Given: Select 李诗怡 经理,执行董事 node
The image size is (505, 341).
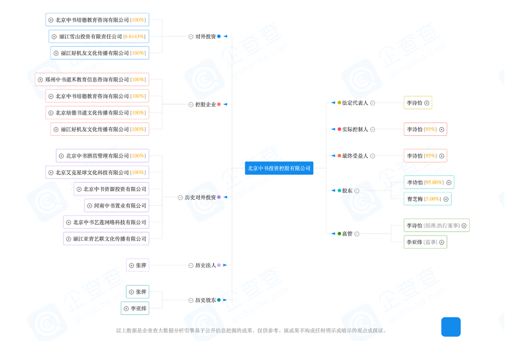Looking at the screenshot, I should 433,226.
